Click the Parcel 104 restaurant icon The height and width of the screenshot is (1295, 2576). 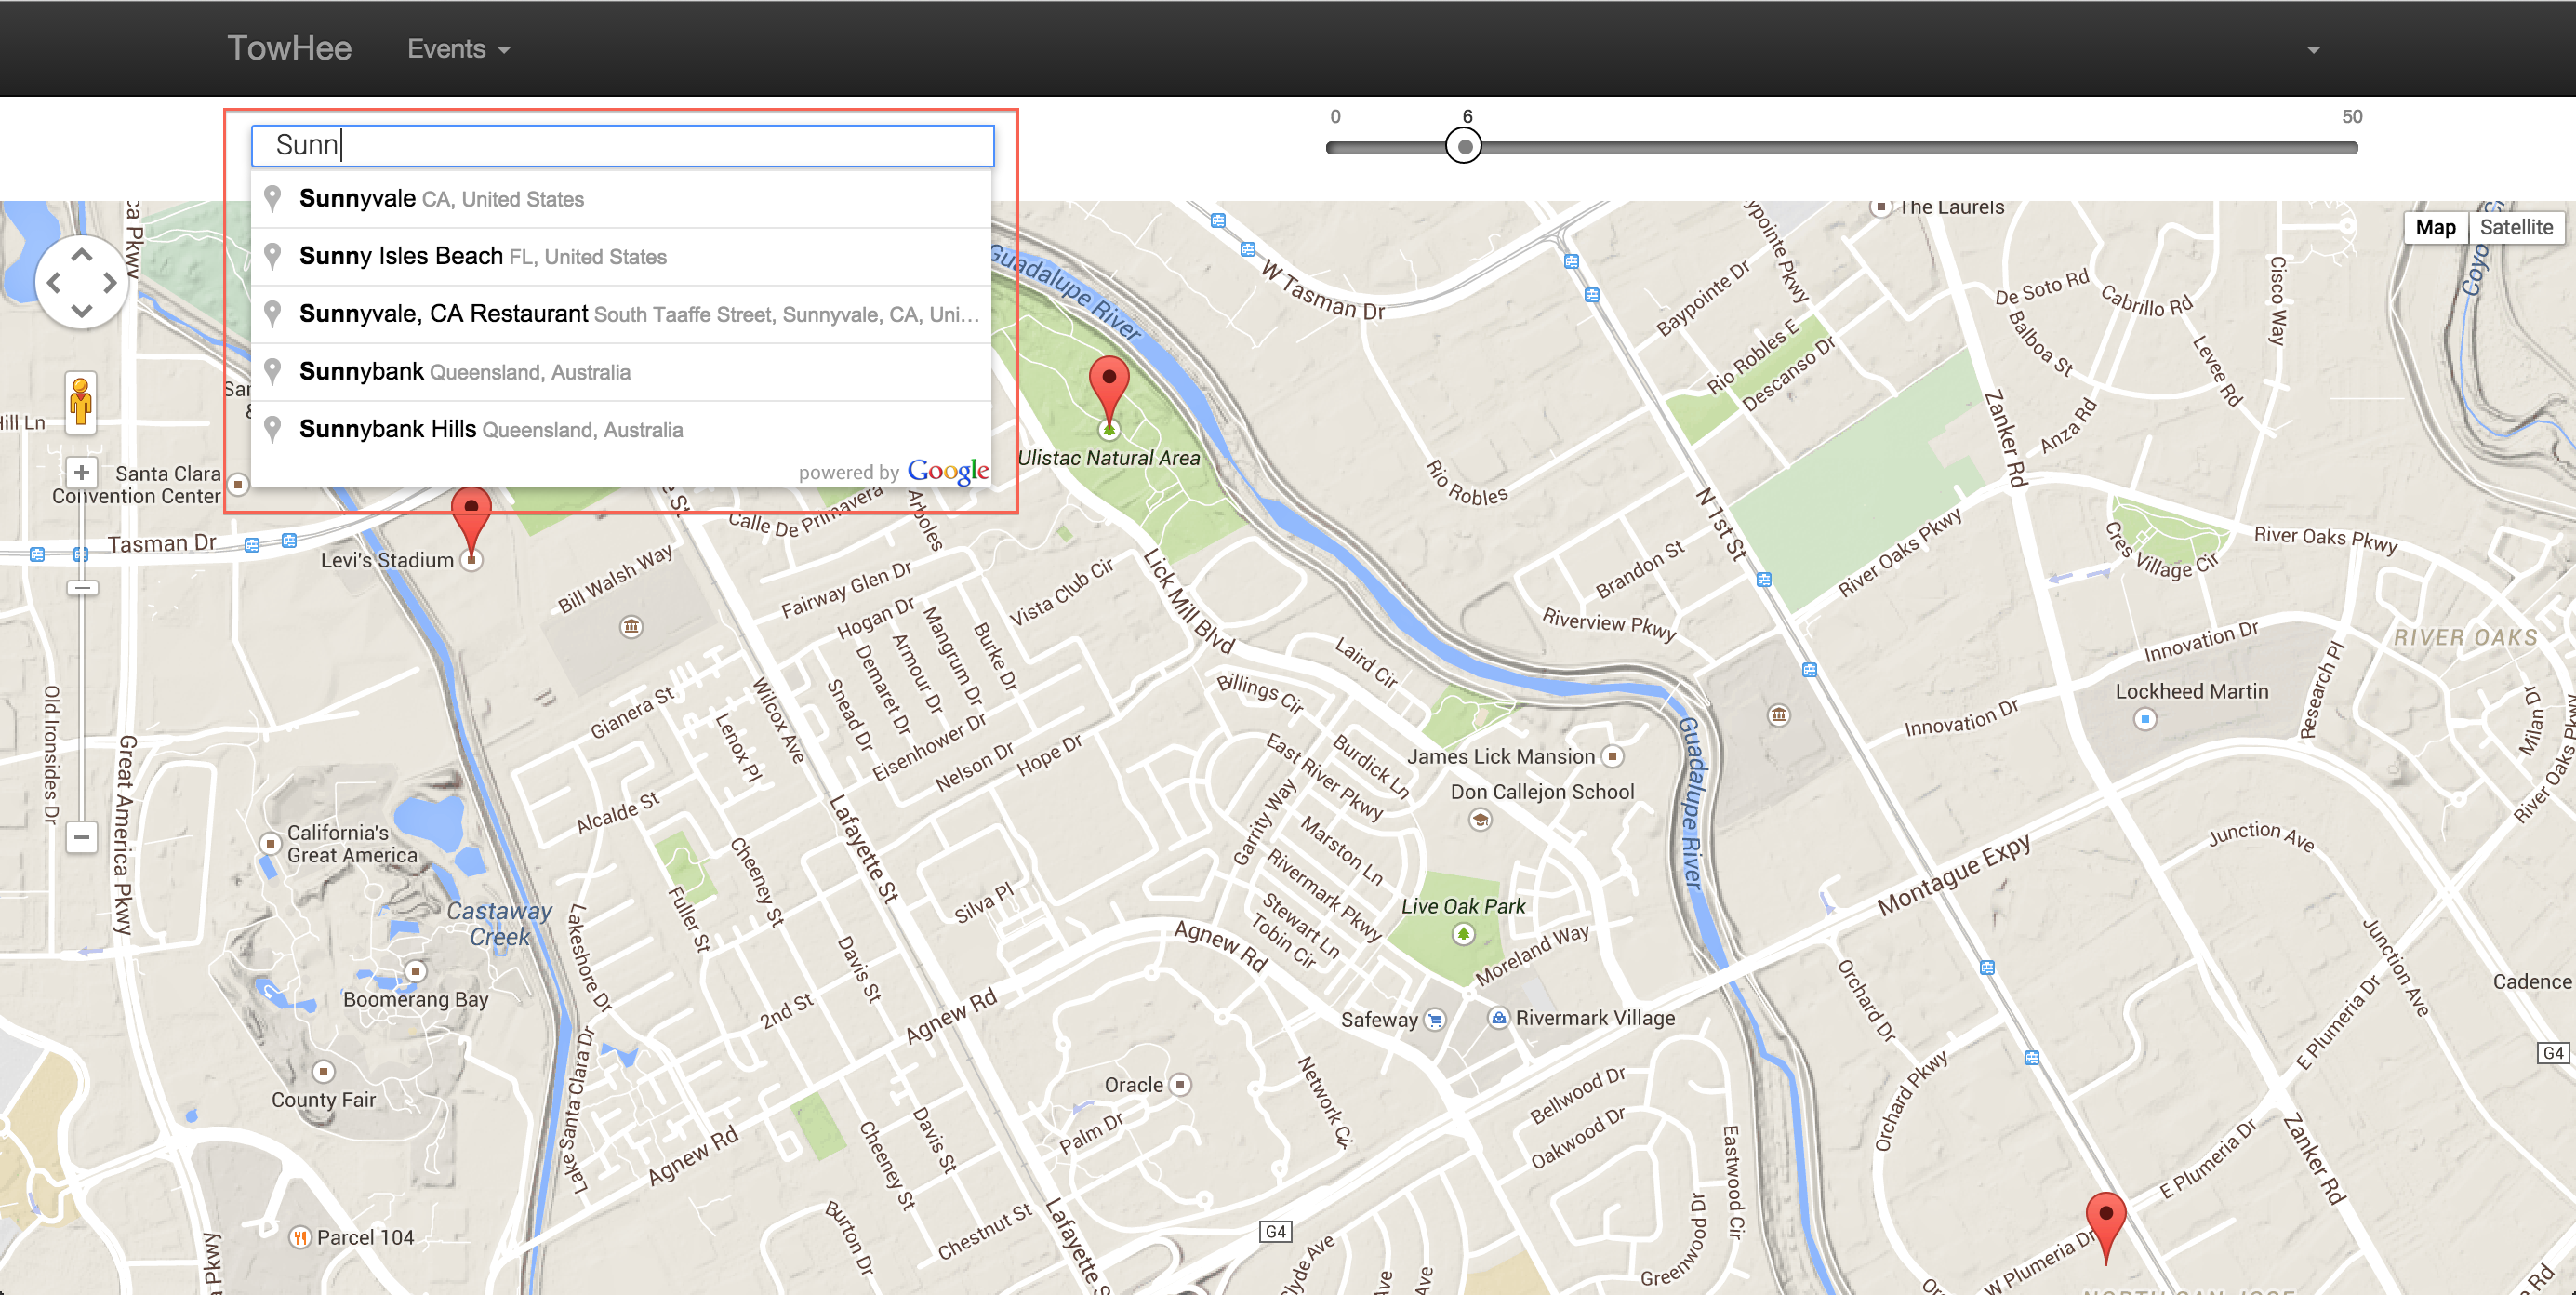pos(303,1236)
